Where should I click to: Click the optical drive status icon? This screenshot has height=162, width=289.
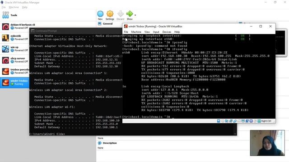[223, 121]
